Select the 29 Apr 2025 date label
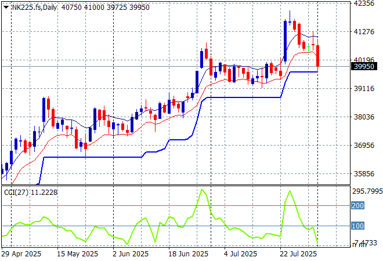Screen dimensions: 383x261 tap(21, 254)
